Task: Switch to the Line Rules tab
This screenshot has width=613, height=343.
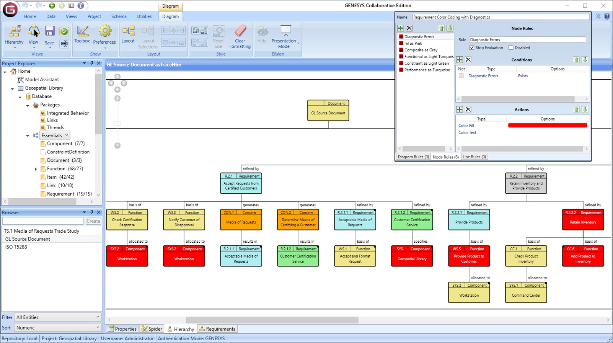Action: point(474,157)
